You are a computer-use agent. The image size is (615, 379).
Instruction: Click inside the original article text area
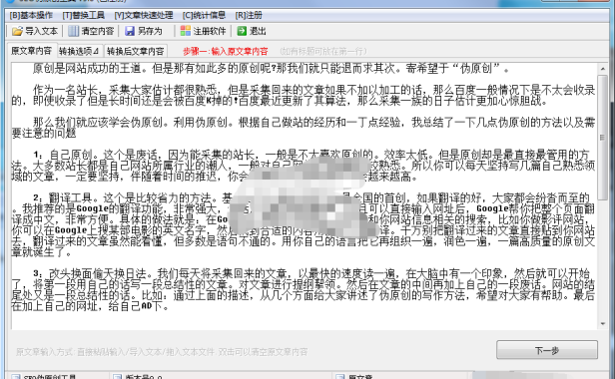(x=304, y=195)
